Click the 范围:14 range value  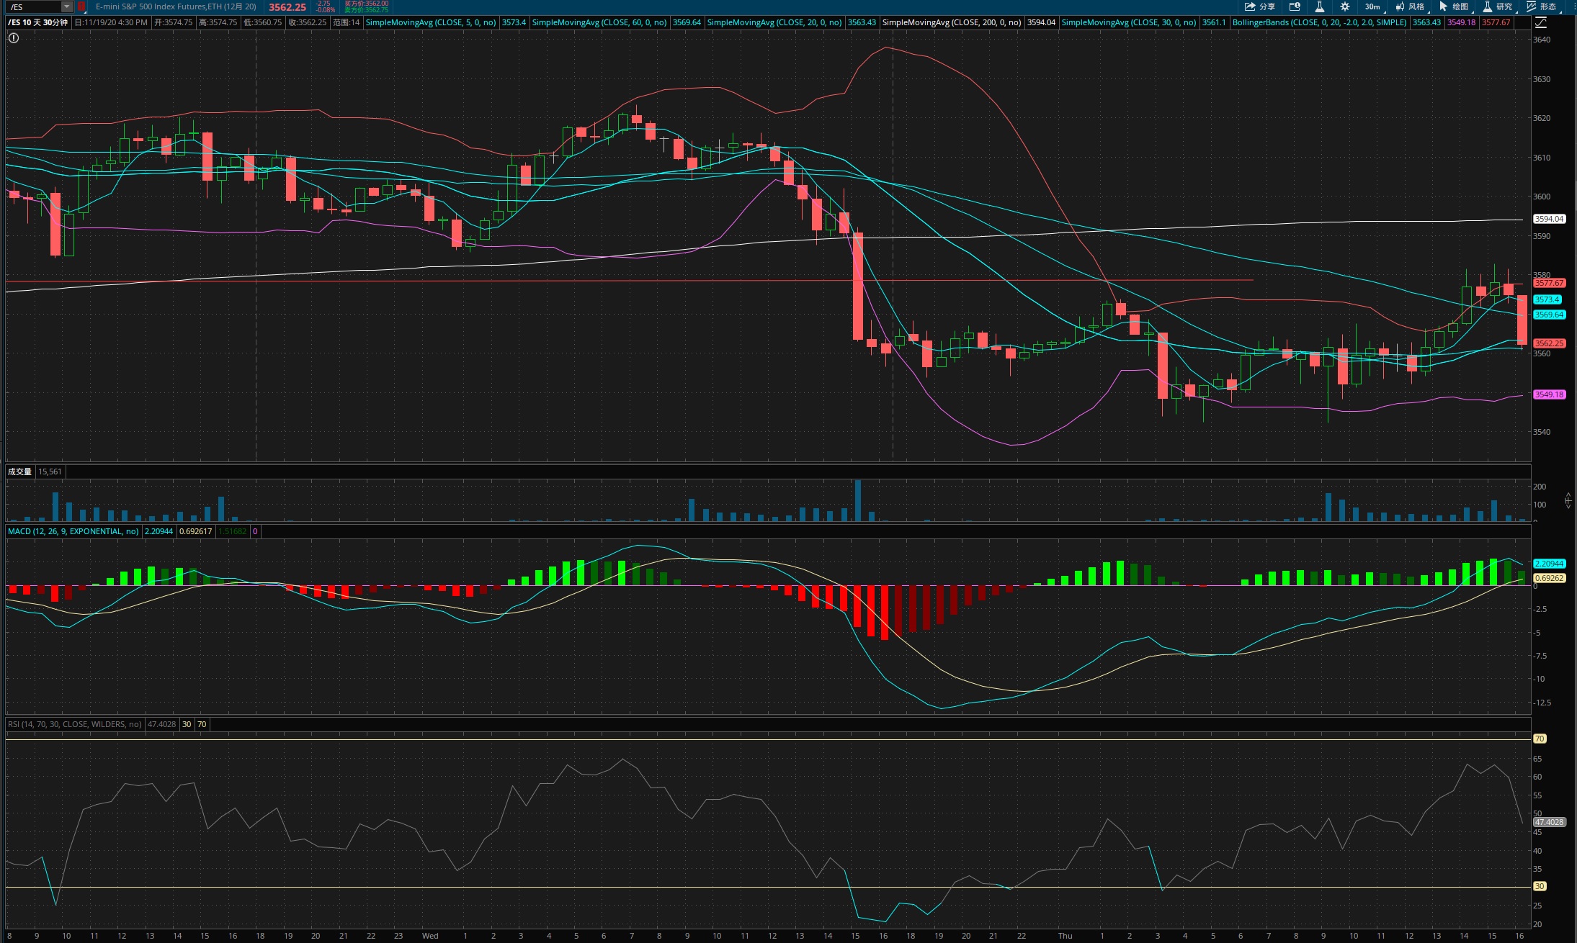coord(346,22)
